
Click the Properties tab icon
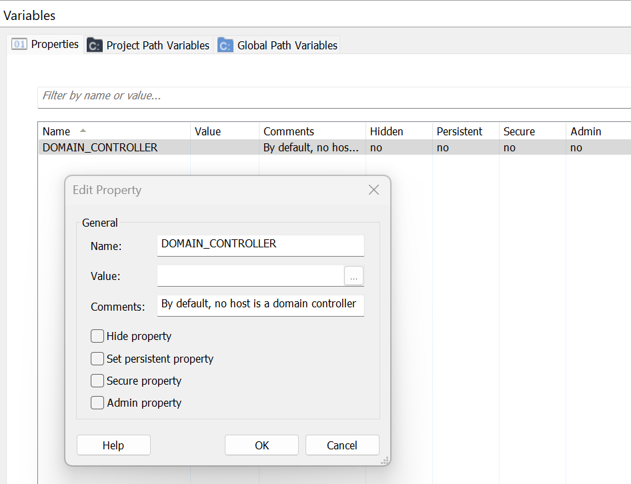click(x=19, y=44)
